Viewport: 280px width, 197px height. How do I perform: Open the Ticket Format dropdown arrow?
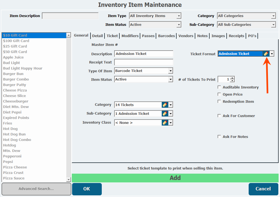pyautogui.click(x=272, y=54)
